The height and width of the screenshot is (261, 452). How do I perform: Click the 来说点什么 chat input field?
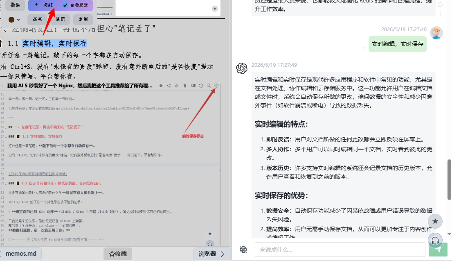tap(340, 250)
